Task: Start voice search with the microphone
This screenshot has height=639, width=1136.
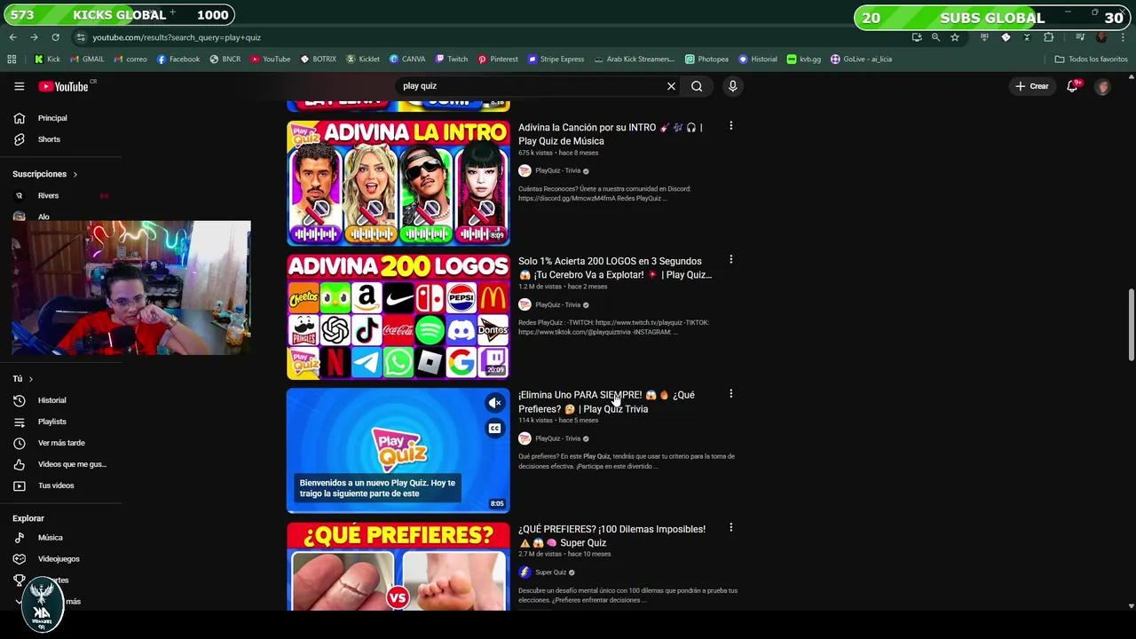Action: point(732,86)
